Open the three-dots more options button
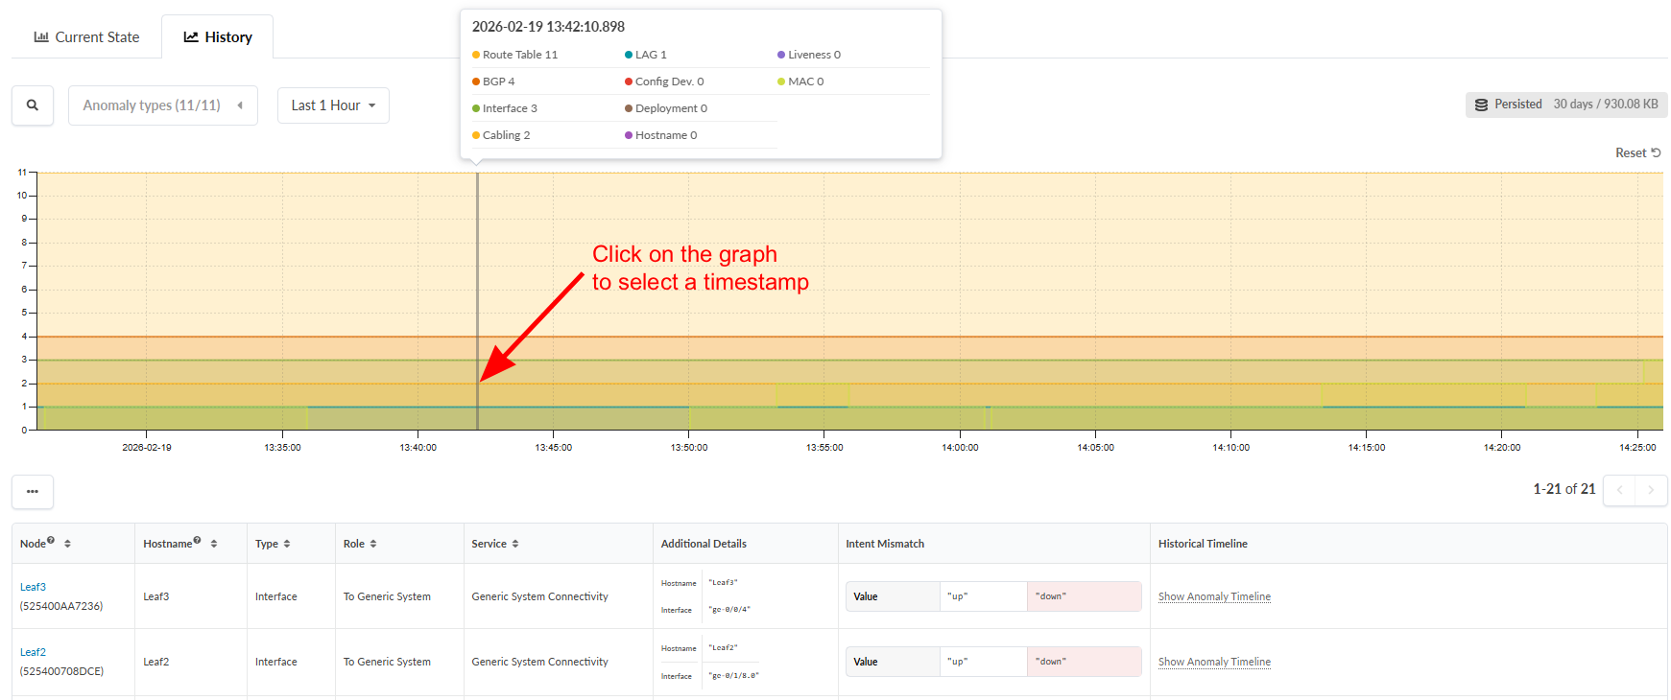This screenshot has width=1671, height=700. (33, 492)
